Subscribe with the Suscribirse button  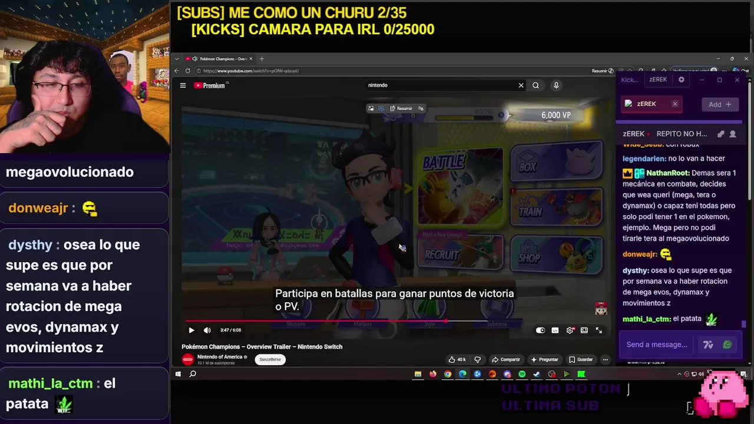270,359
